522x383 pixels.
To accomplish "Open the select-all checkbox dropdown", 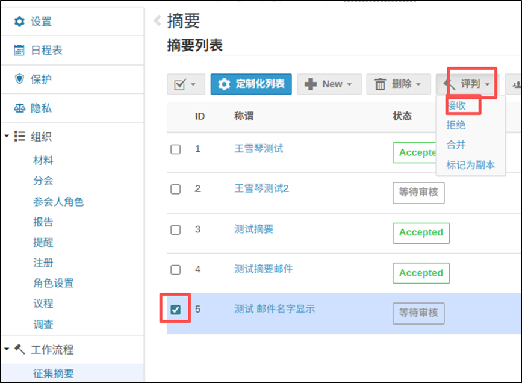I will (x=186, y=84).
